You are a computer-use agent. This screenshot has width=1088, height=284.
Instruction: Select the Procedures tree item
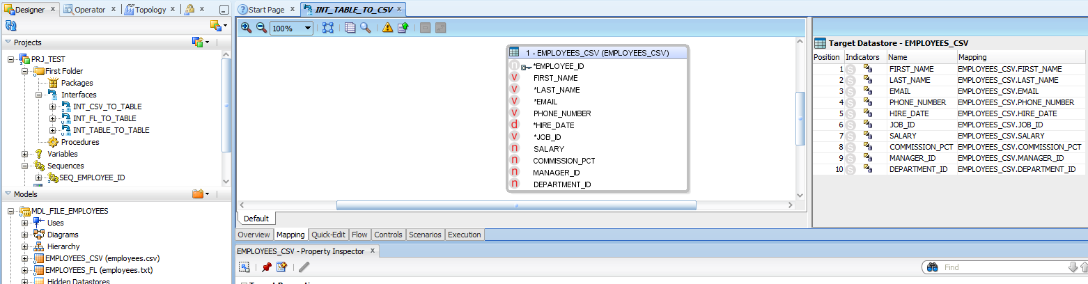point(80,142)
